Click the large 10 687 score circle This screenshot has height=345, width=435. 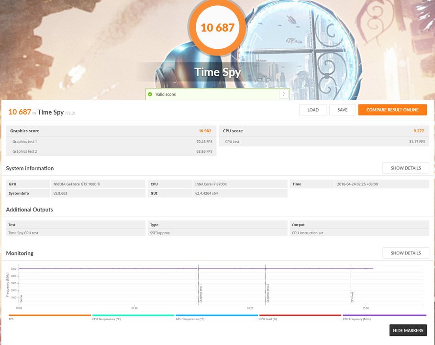(x=217, y=27)
